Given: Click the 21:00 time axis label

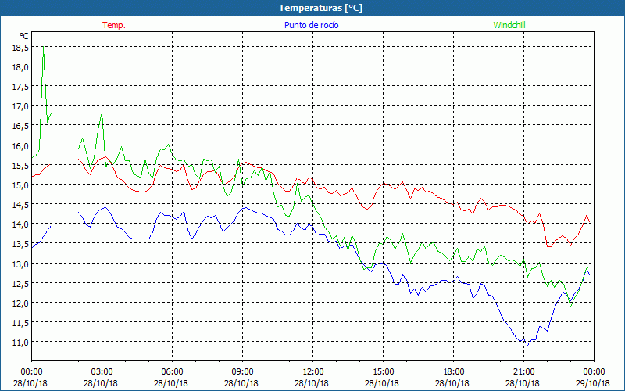Looking at the screenshot, I should (x=523, y=372).
